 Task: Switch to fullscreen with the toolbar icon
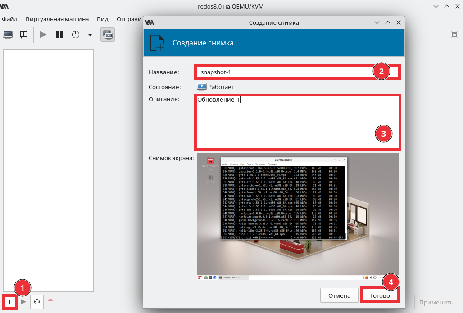[x=454, y=35]
